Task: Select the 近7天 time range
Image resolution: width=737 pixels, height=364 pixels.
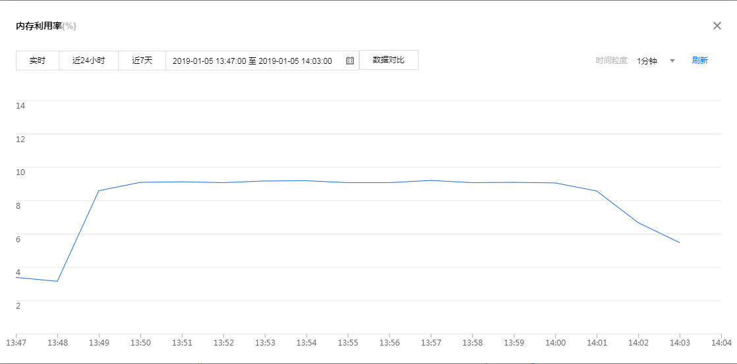Action: point(142,61)
